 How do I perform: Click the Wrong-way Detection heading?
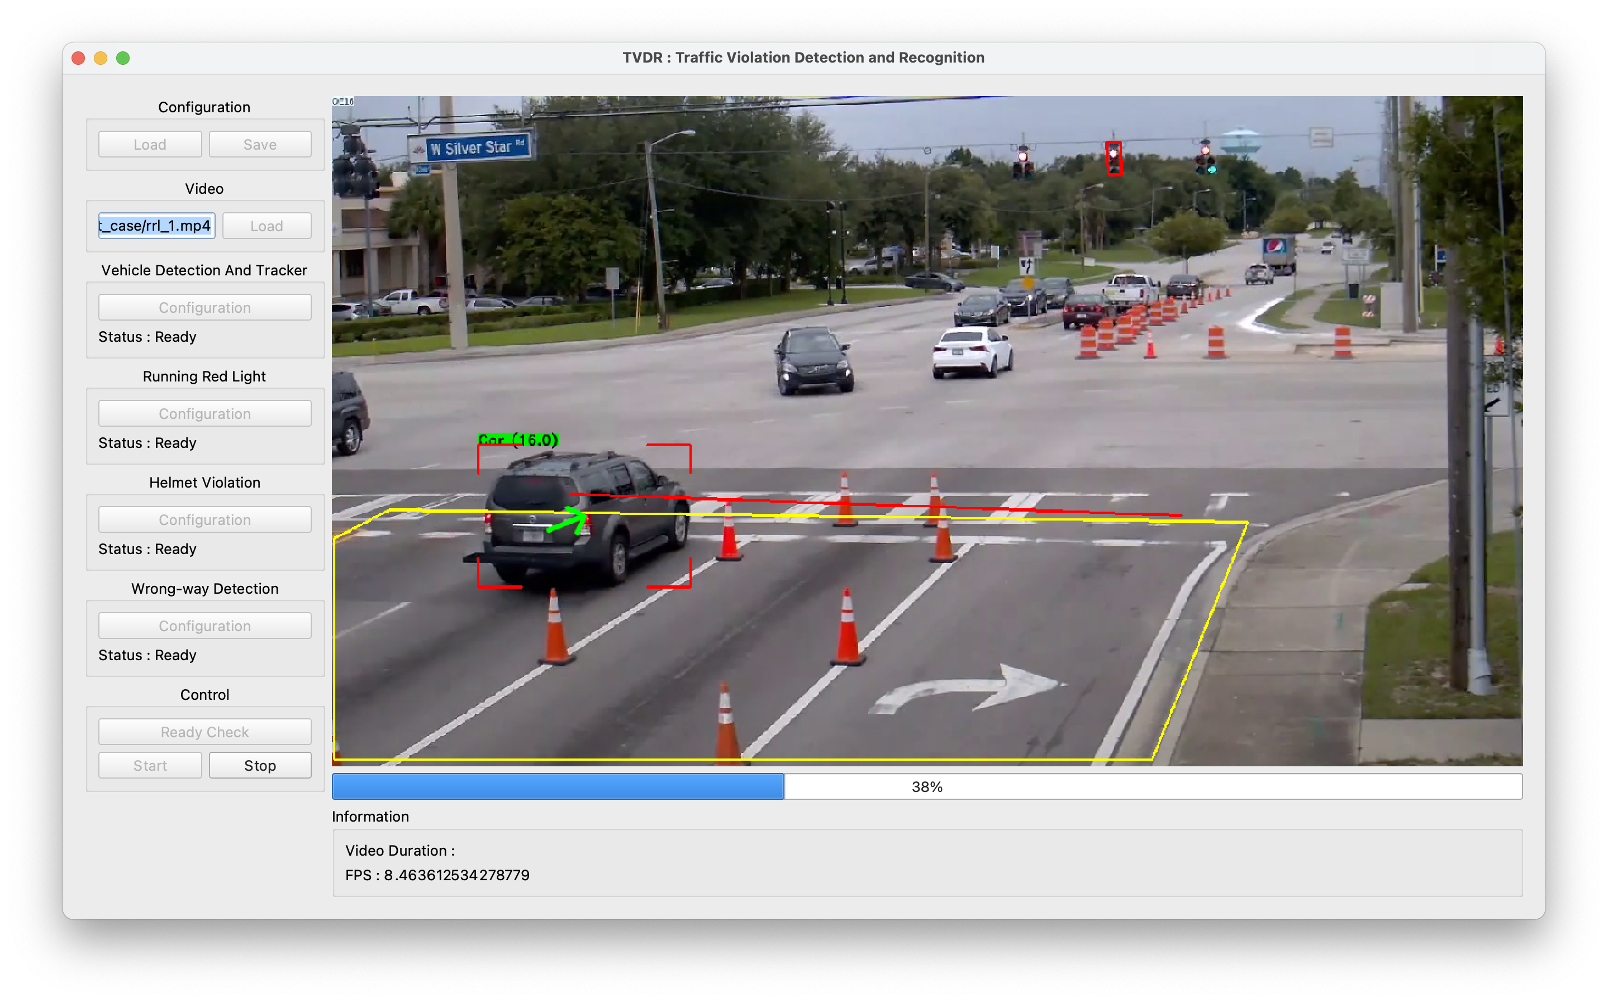coord(205,589)
